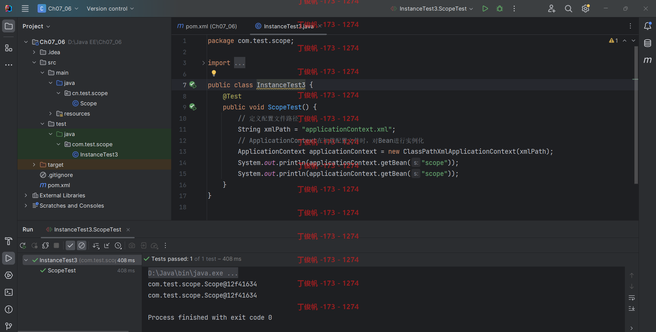
Task: Open the Structure tool window icon
Action: [x=9, y=48]
